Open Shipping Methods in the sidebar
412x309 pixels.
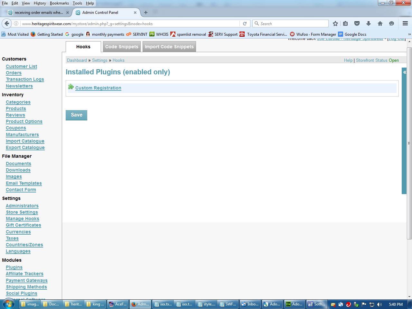click(26, 287)
